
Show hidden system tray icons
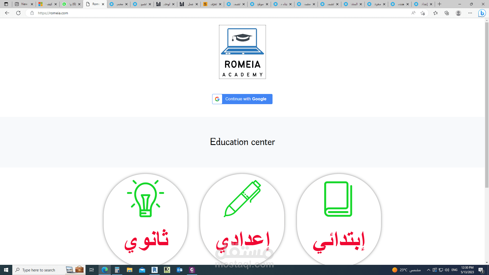429,270
